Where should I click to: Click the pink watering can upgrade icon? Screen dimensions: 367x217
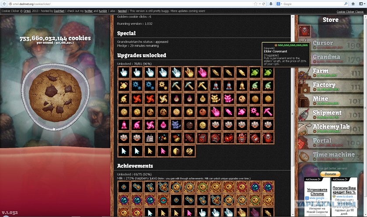click(242, 112)
